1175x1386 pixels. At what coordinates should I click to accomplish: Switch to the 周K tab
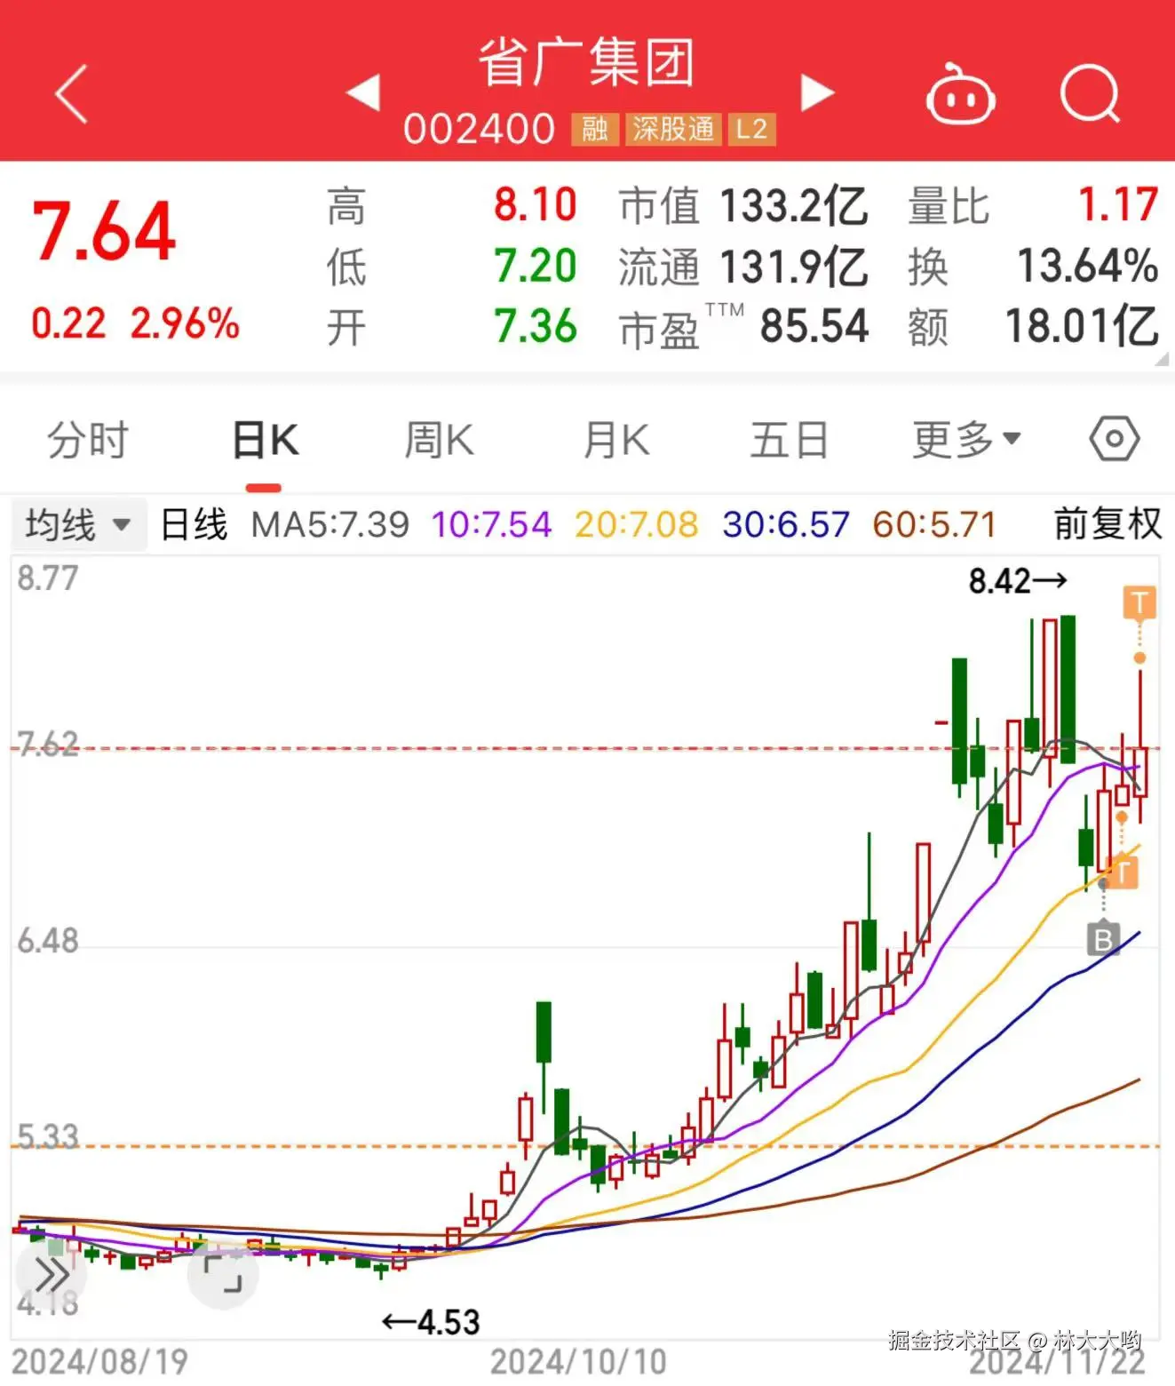(439, 440)
